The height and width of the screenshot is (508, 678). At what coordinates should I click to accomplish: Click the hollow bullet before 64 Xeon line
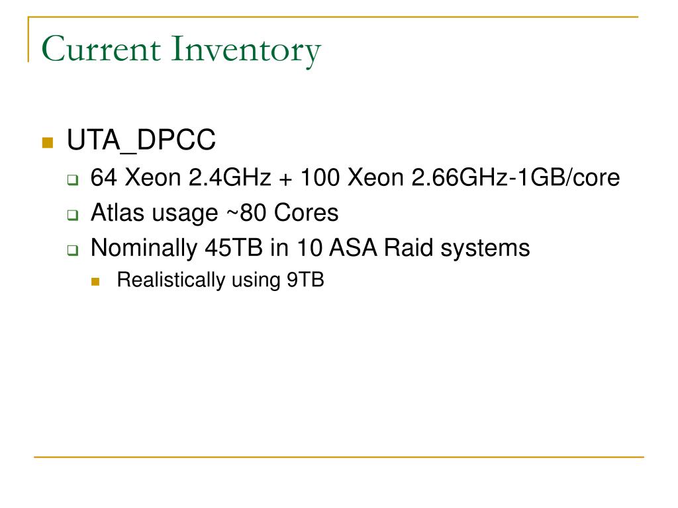pyautogui.click(x=73, y=180)
